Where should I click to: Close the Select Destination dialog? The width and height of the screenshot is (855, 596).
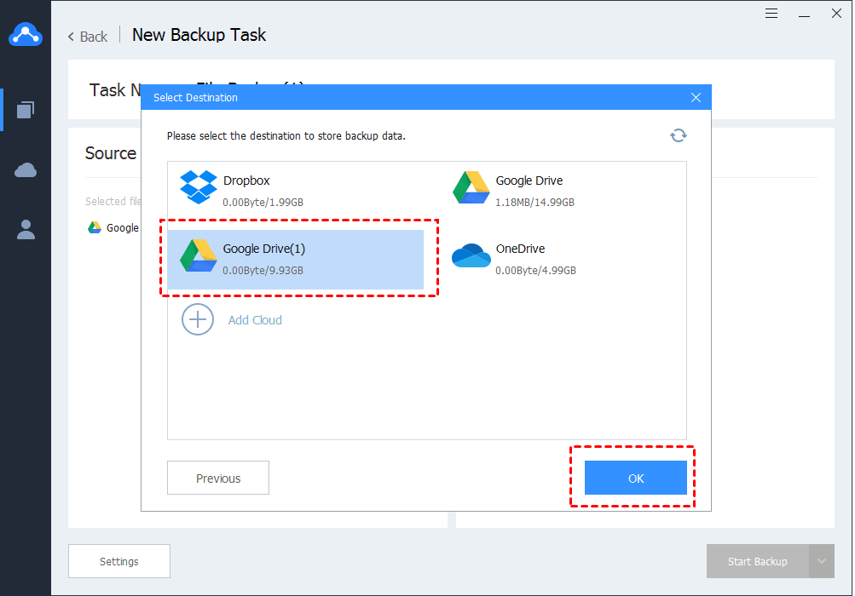(x=696, y=98)
